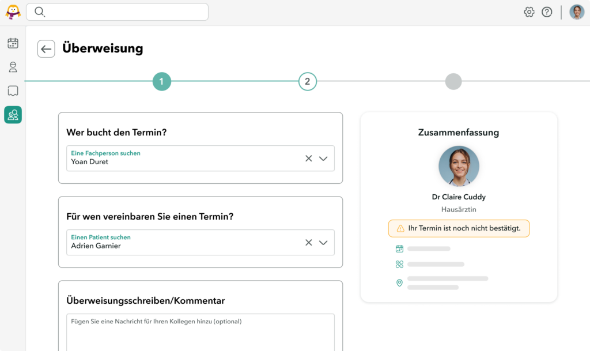Click the bandage consultation icon in the summary
This screenshot has width=590, height=351.
click(399, 264)
